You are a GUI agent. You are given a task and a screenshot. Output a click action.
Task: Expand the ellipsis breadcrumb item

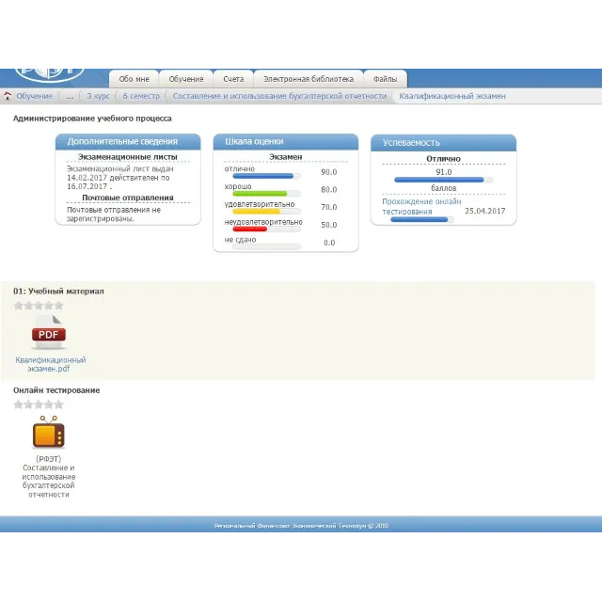click(70, 96)
